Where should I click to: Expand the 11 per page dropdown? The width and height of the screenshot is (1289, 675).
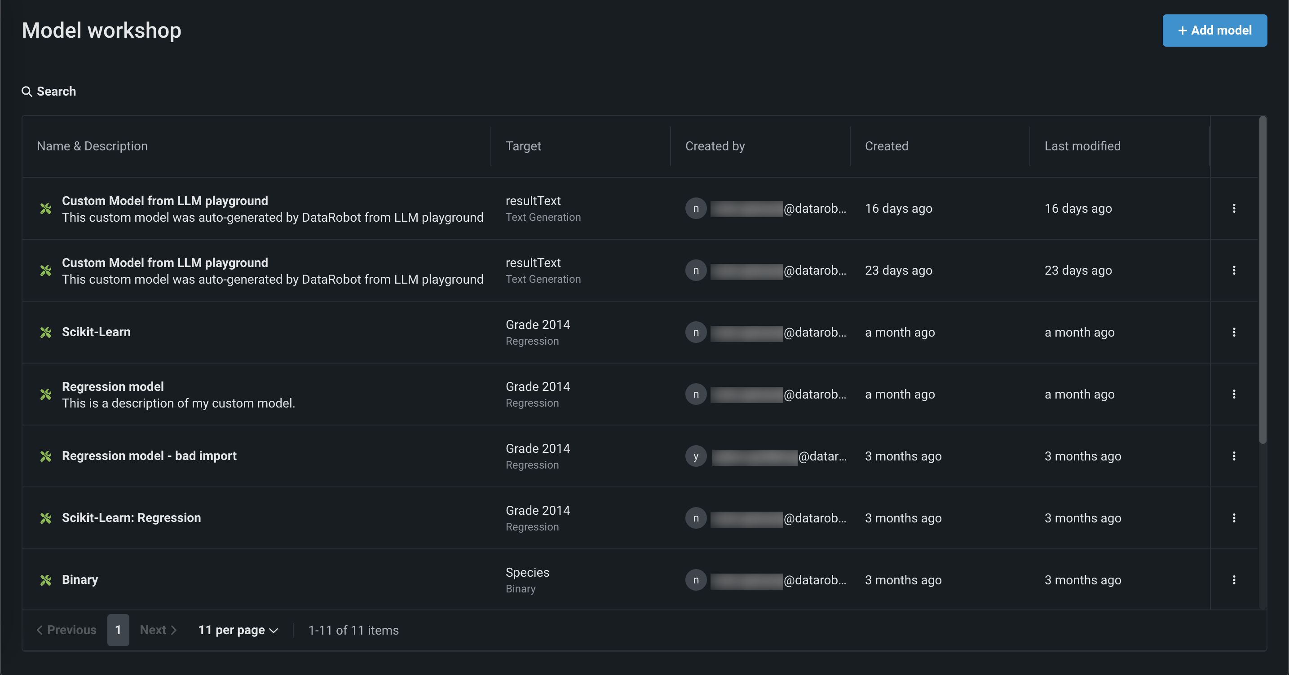(x=238, y=630)
